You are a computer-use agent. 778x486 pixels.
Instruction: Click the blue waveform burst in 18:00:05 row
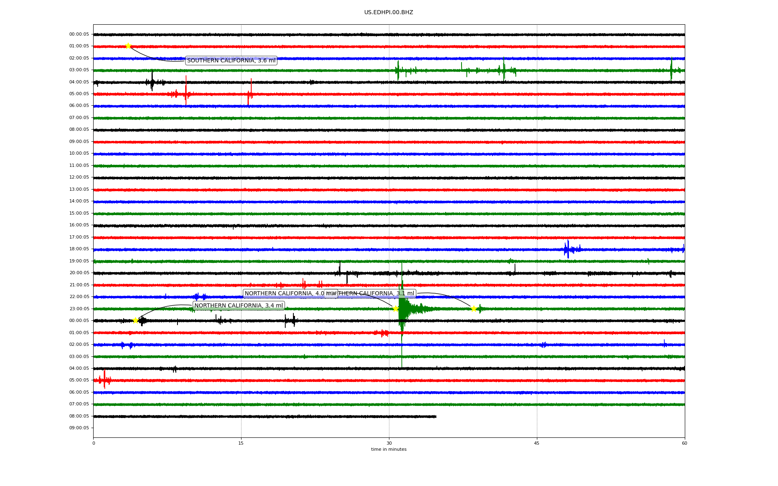click(568, 249)
